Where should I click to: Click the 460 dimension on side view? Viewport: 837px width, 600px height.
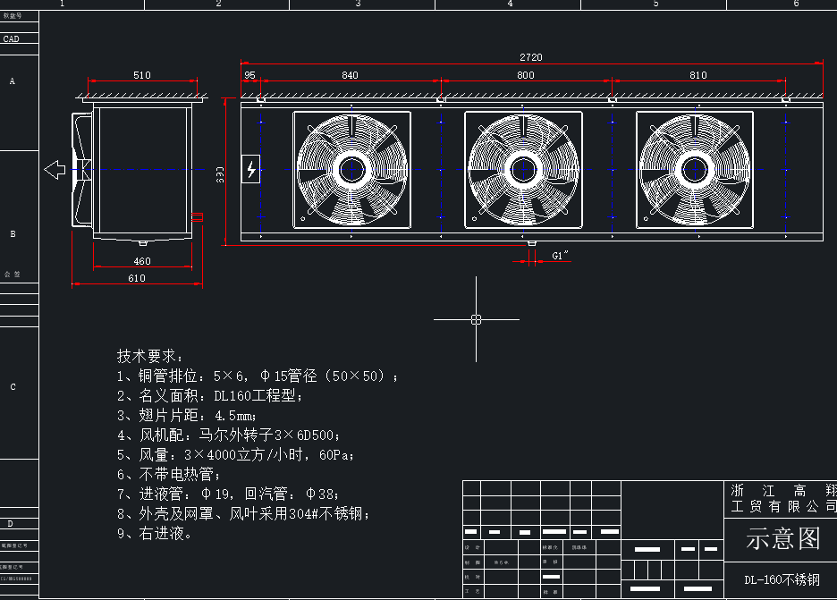[141, 261]
